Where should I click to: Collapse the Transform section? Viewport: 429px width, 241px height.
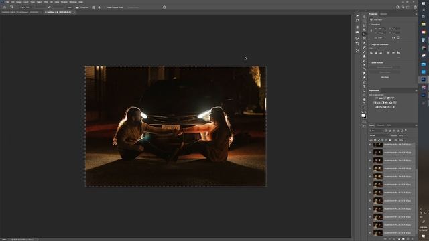(369, 25)
